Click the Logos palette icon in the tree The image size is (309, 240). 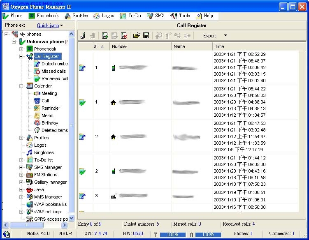click(30, 145)
